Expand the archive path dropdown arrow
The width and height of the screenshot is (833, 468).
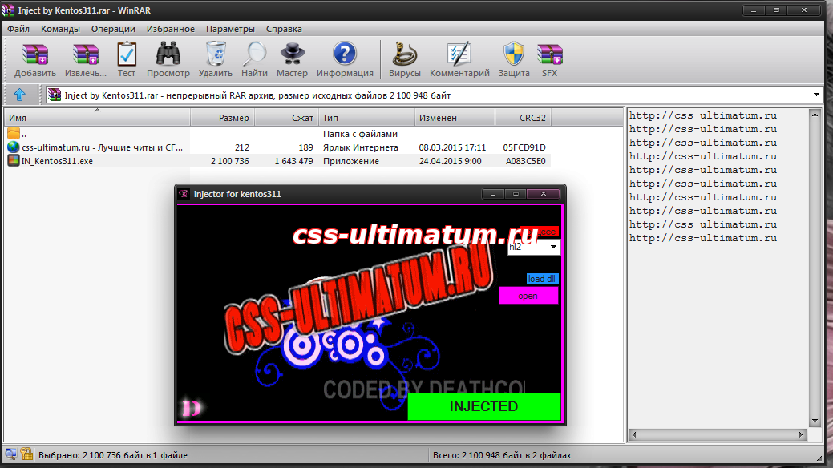click(816, 95)
